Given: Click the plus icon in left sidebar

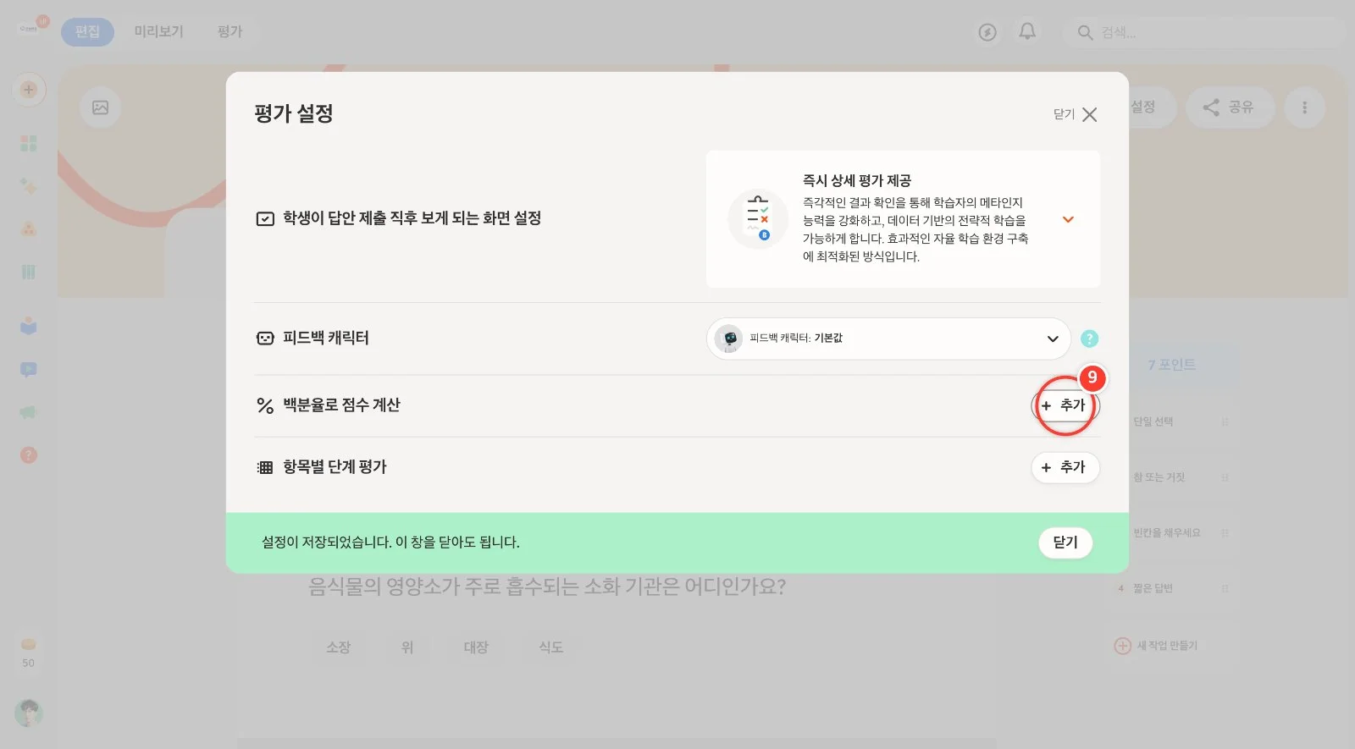Looking at the screenshot, I should point(29,90).
